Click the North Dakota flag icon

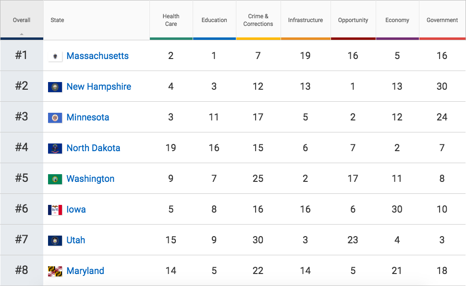coord(55,148)
